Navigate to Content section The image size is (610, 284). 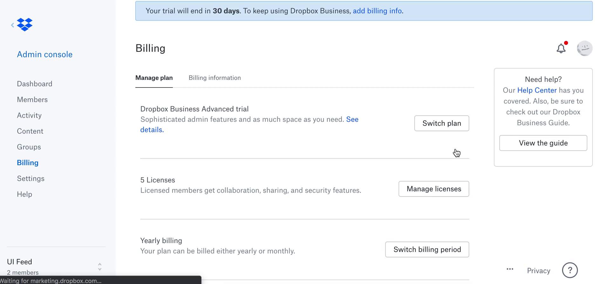[30, 131]
